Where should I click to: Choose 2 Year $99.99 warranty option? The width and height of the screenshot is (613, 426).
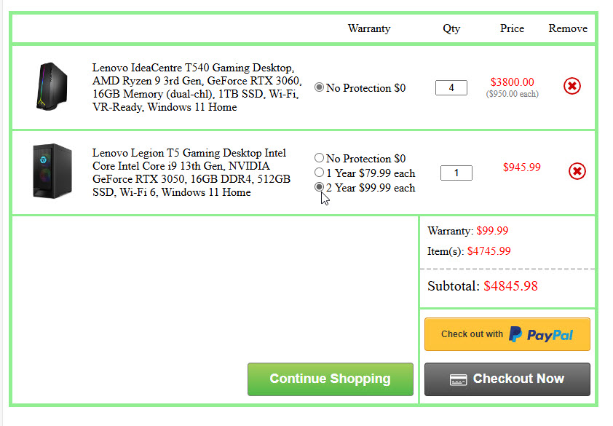(319, 187)
